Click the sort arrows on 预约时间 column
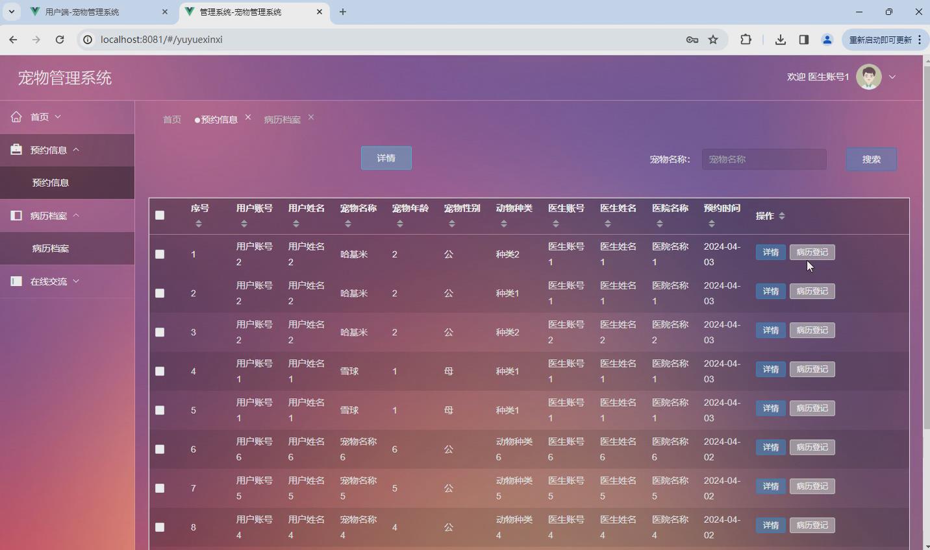 711,222
